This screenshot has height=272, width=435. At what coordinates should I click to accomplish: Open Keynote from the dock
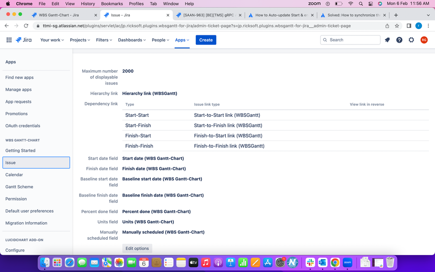(x=231, y=262)
